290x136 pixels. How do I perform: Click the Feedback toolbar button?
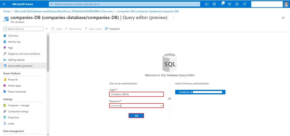point(112,29)
